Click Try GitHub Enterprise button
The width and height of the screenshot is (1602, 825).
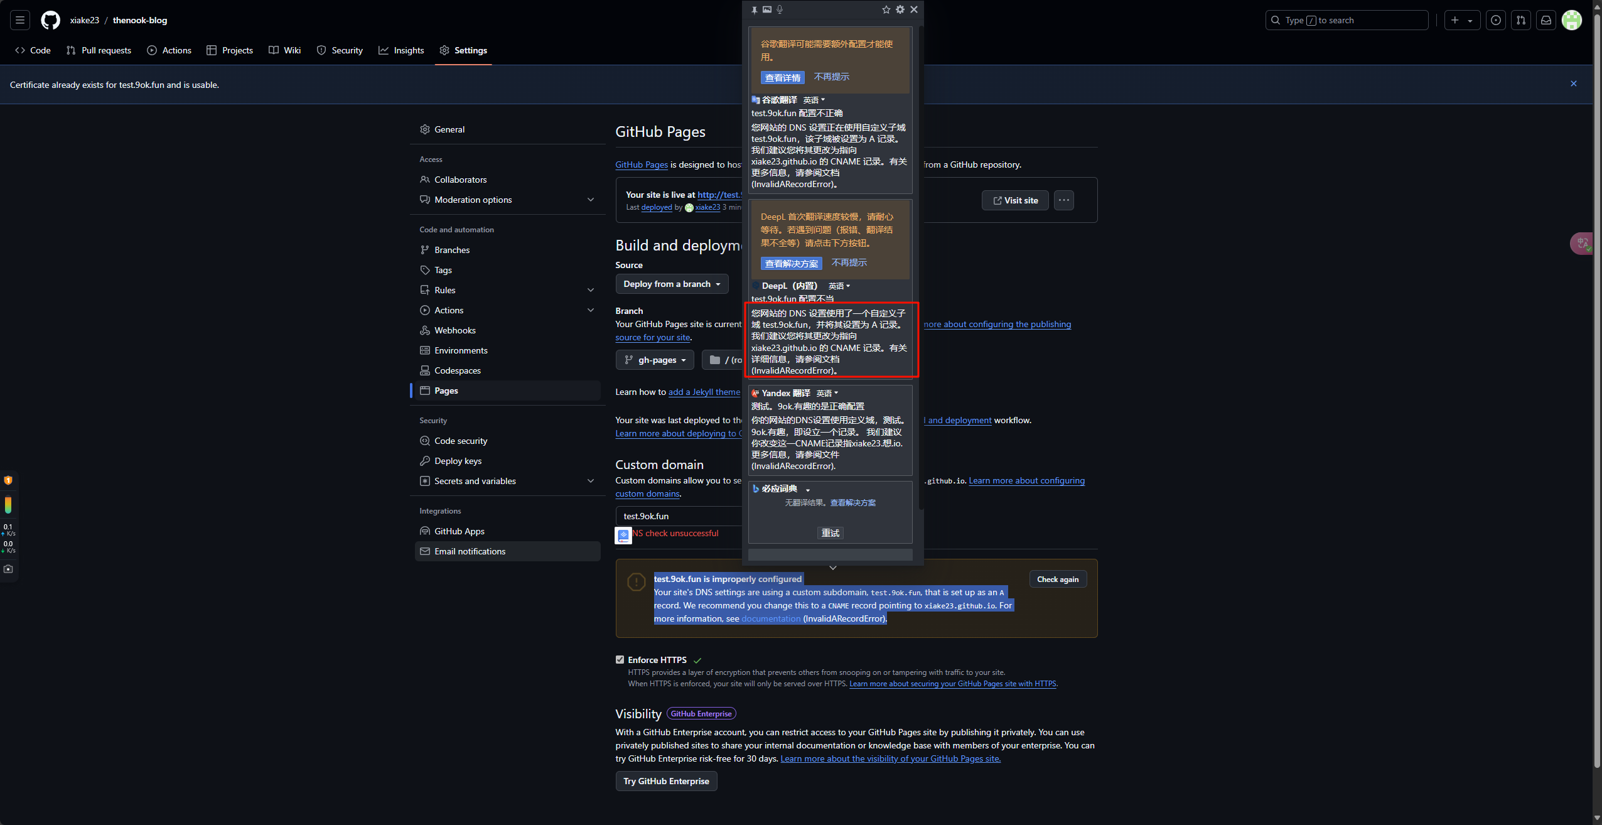click(666, 781)
